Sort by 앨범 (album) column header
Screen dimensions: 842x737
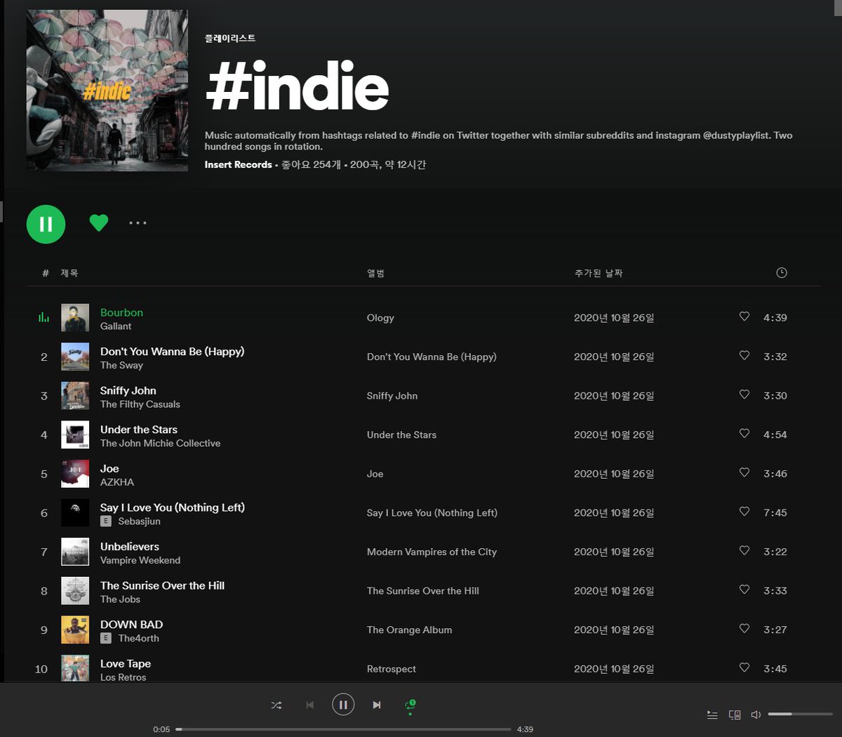click(375, 273)
